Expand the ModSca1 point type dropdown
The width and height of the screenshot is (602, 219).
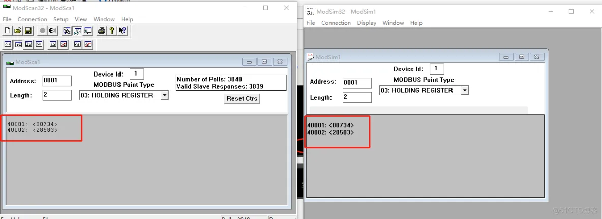click(164, 95)
